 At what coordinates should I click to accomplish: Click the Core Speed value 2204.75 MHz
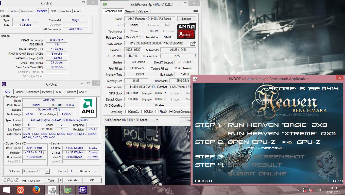click(x=35, y=148)
